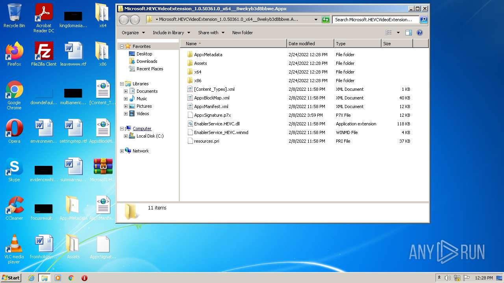Open Recent Places in navigation pane
Image resolution: width=504 pixels, height=283 pixels.
(x=150, y=69)
